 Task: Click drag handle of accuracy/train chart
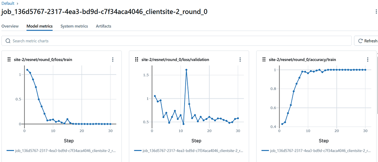pos(264,59)
